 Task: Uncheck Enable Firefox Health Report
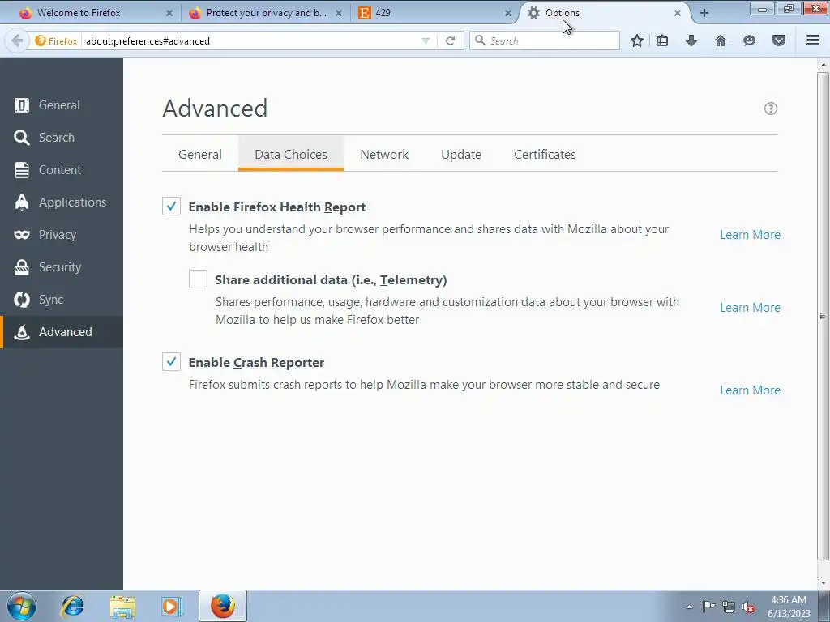pyautogui.click(x=171, y=207)
